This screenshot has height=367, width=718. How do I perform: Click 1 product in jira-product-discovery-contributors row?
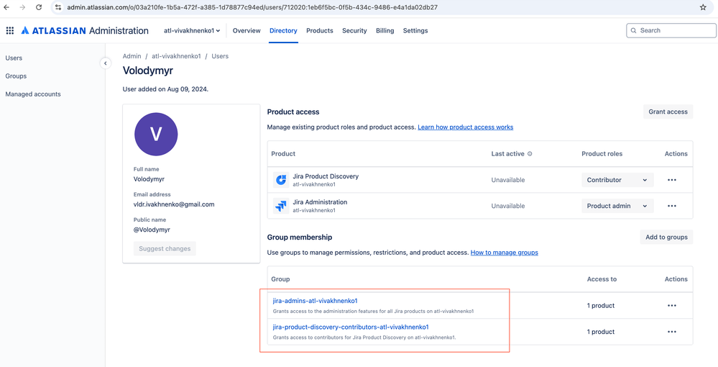pos(601,332)
